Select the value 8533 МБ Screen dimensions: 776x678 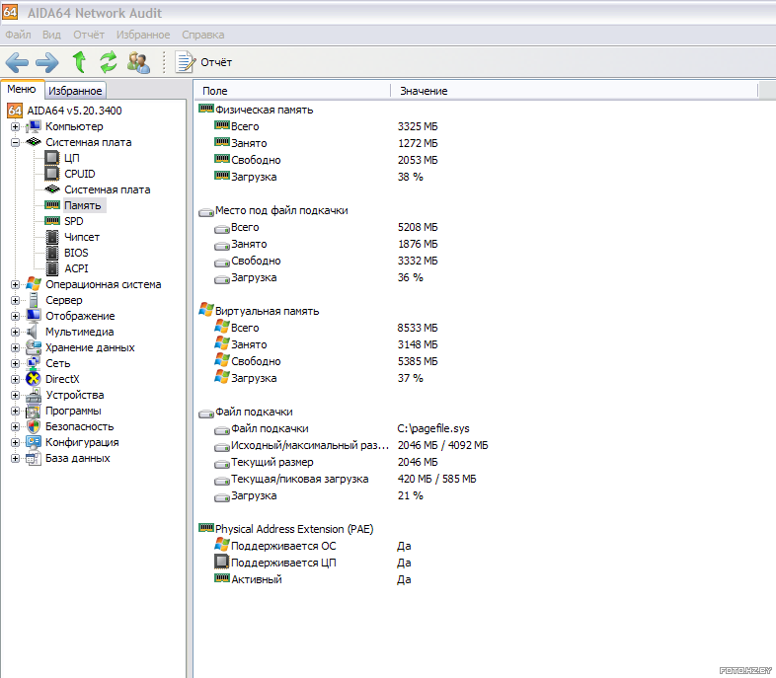tap(418, 328)
